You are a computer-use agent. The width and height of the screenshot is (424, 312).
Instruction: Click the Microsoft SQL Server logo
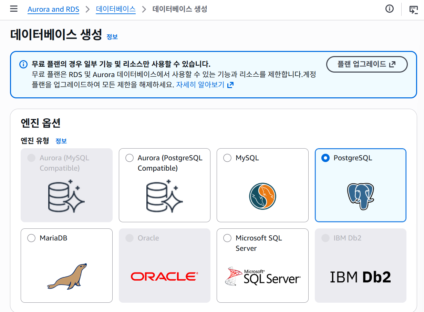point(262,276)
